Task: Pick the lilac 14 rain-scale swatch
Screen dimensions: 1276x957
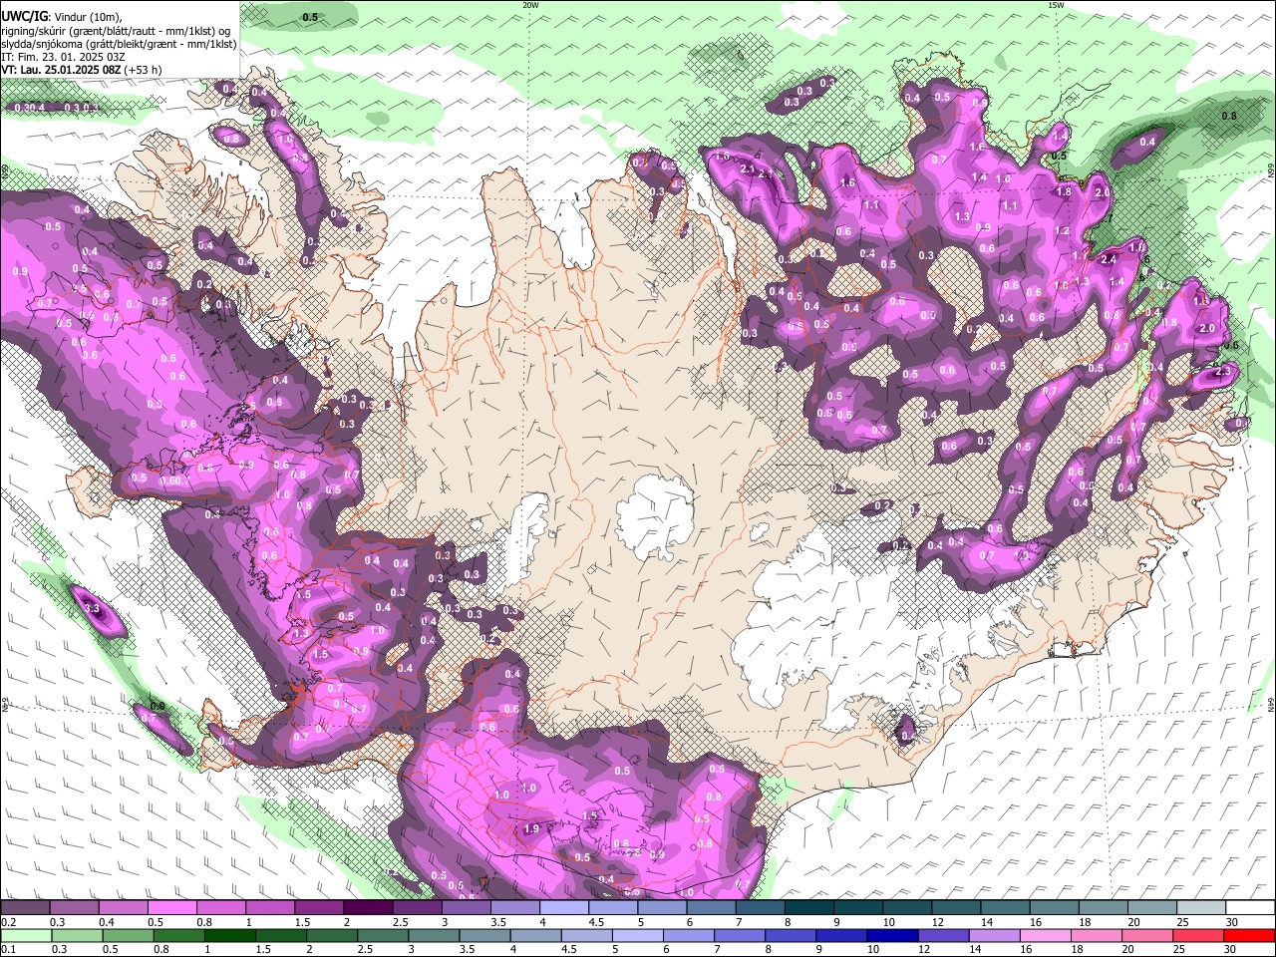Action: point(994,935)
